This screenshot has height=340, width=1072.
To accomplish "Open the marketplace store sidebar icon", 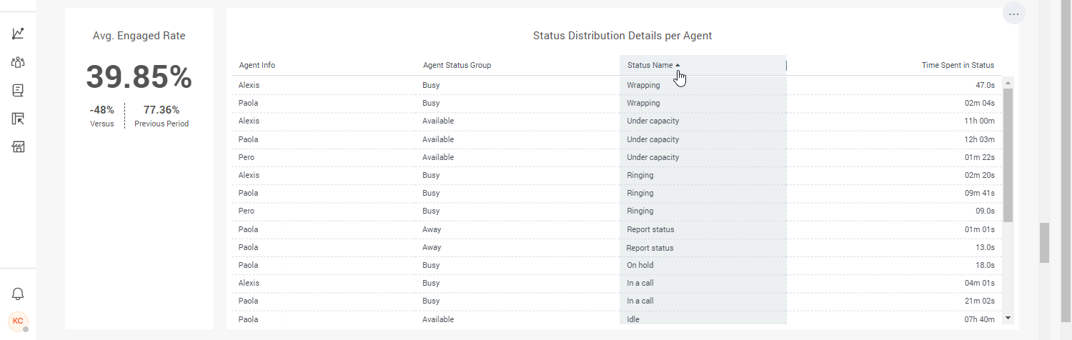I will pos(18,147).
